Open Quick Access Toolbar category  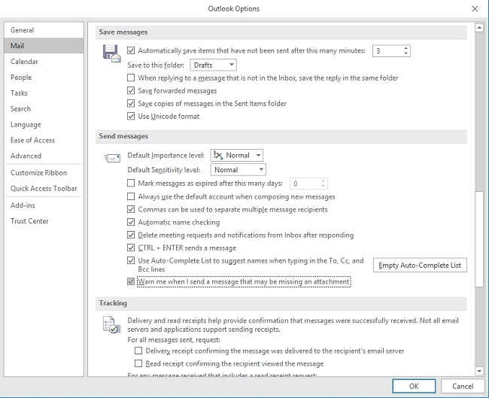(x=44, y=188)
